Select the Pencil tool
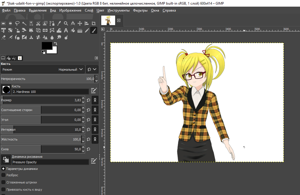Image resolution: width=300 pixels, height=195 pixels. [87, 30]
